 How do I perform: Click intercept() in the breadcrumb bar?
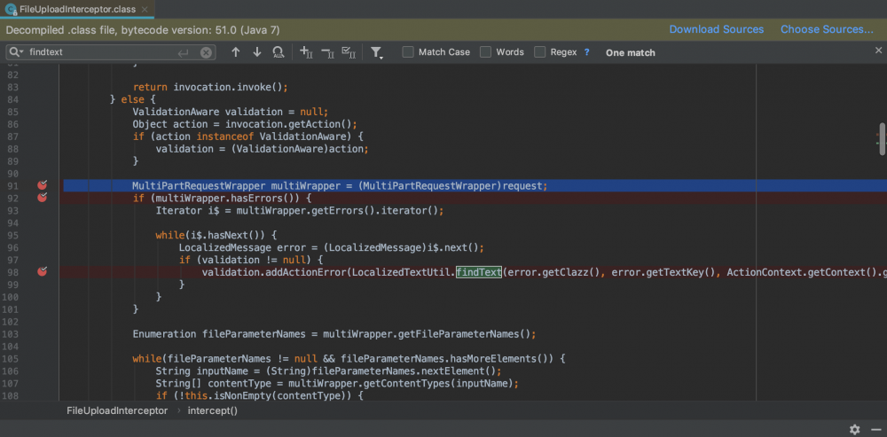pyautogui.click(x=212, y=411)
